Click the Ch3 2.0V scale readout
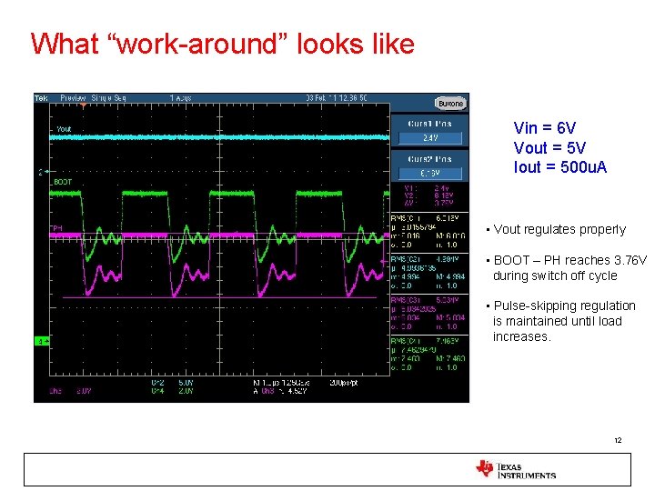 point(70,391)
